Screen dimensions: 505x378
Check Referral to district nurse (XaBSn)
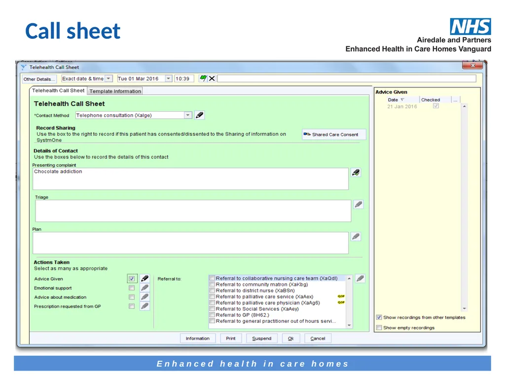(x=212, y=290)
